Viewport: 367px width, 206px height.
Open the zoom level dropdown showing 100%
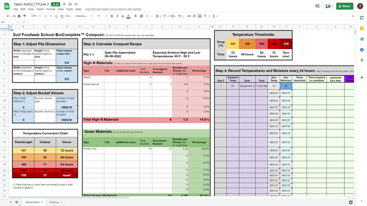coord(35,16)
